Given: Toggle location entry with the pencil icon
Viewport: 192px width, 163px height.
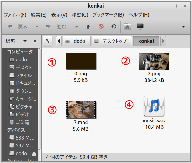Looking at the screenshot, I should coord(47,41).
